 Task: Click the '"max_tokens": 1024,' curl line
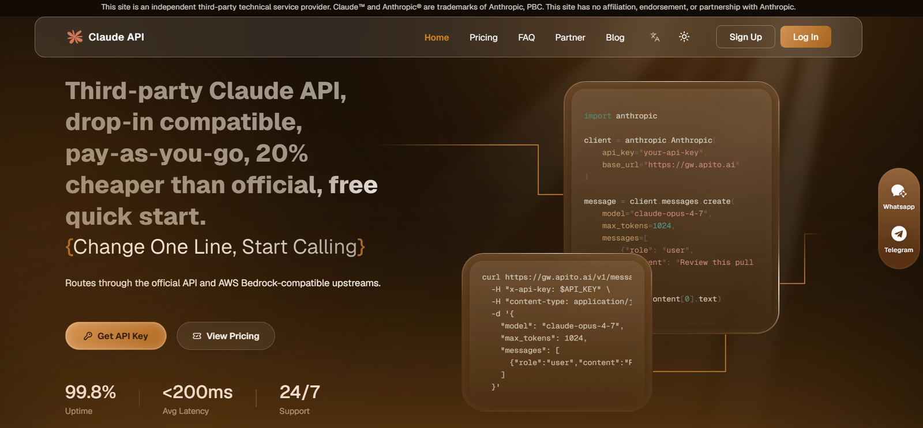[544, 338]
